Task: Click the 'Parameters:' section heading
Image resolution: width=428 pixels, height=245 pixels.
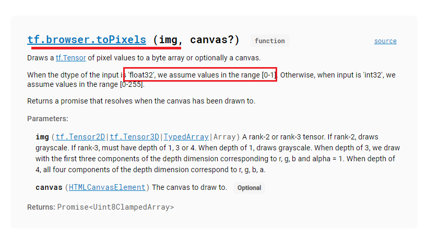Action: click(47, 119)
